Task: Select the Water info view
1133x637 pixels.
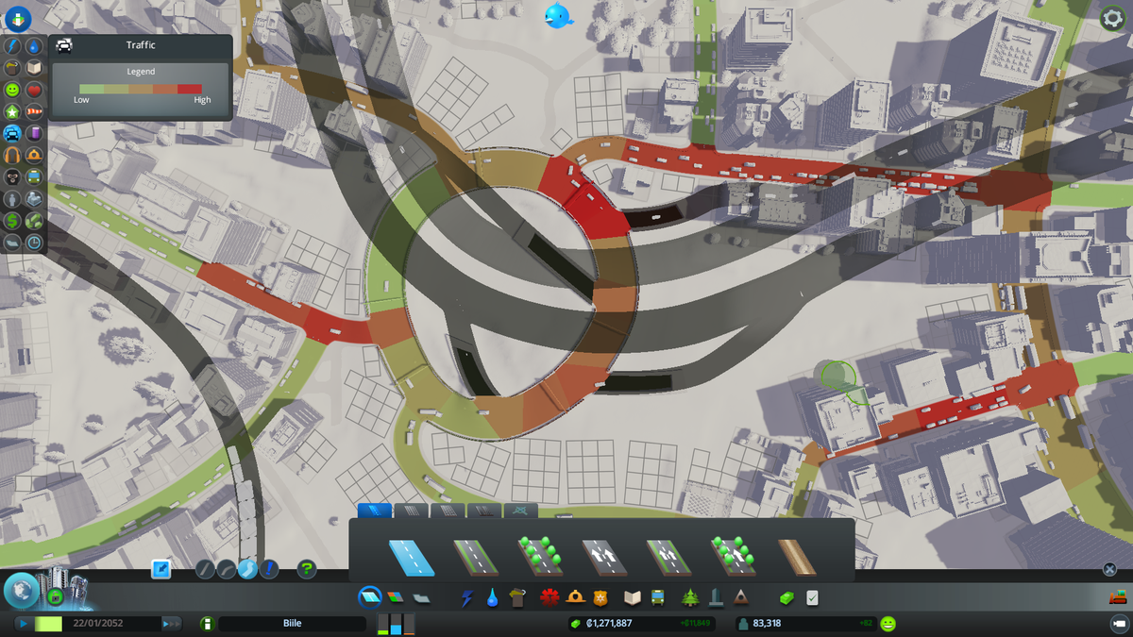Action: [x=34, y=45]
